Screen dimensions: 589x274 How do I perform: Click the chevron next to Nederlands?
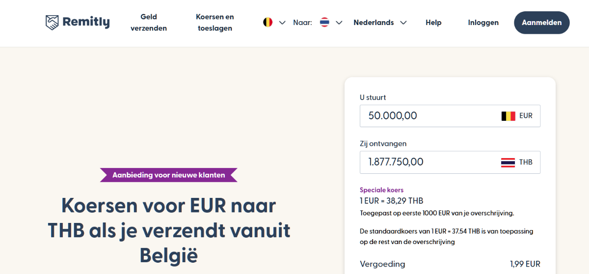pyautogui.click(x=403, y=23)
